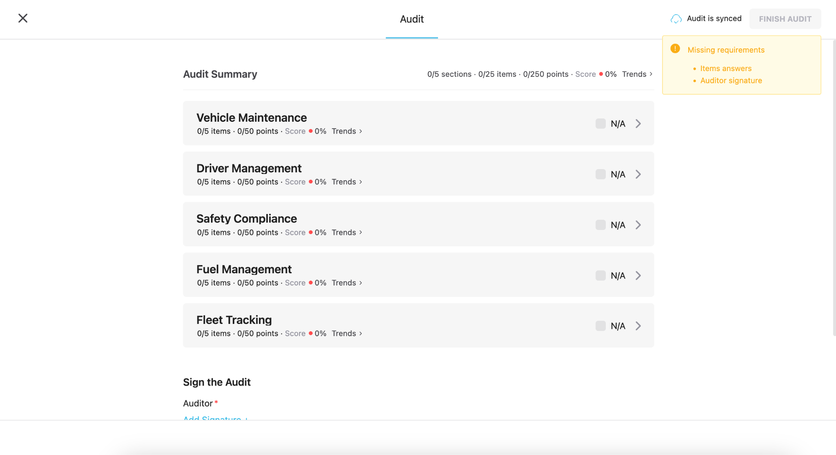The image size is (836, 455).
Task: Click the FINISH AUDIT button
Action: pyautogui.click(x=785, y=19)
